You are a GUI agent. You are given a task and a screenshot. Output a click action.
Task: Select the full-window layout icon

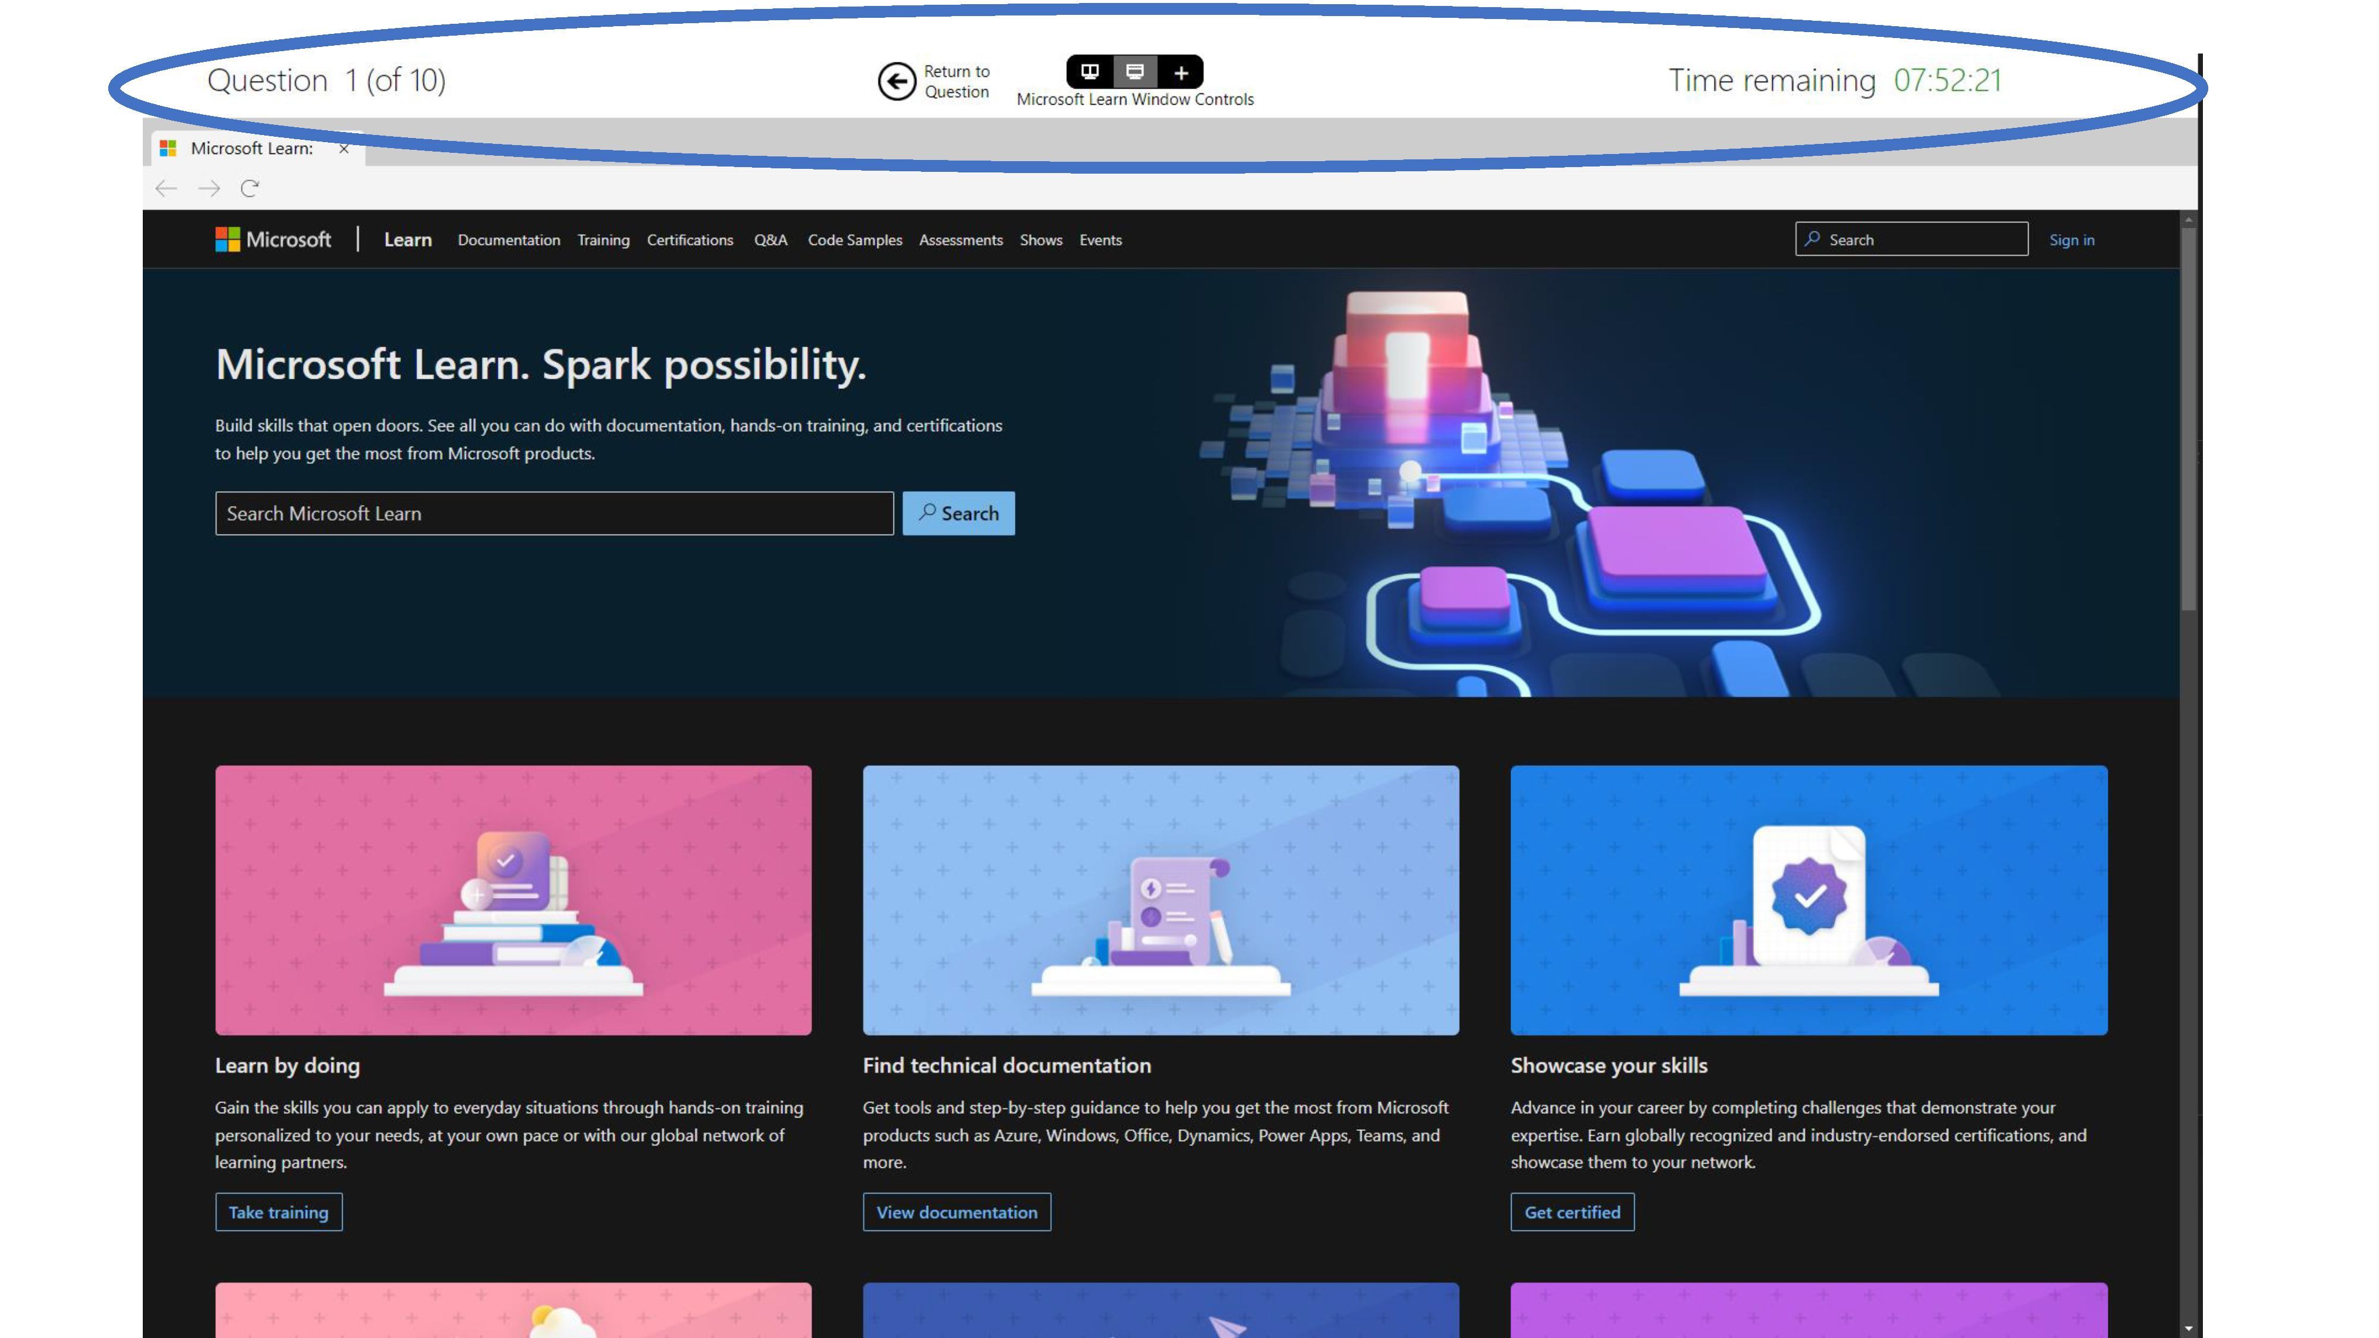(1135, 71)
